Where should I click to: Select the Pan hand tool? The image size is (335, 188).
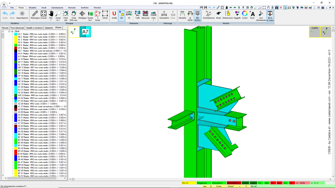coord(51,14)
